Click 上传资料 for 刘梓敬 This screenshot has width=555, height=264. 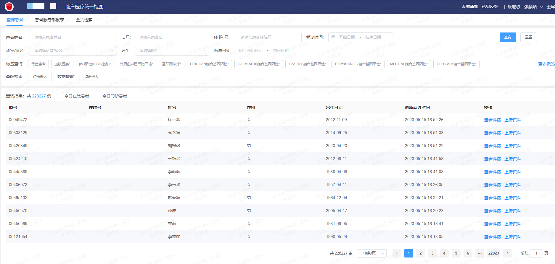click(513, 146)
